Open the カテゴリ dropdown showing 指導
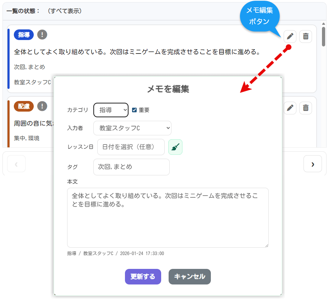The width and height of the screenshot is (328, 299). pos(111,110)
